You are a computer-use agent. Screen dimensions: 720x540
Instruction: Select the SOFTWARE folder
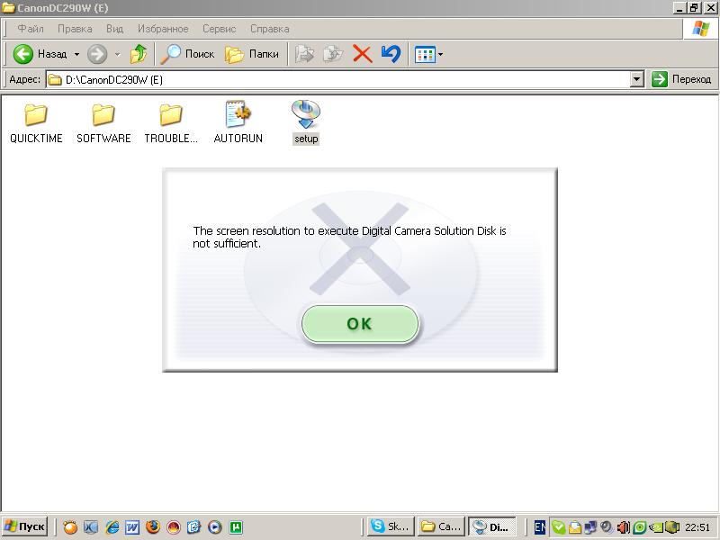[103, 123]
